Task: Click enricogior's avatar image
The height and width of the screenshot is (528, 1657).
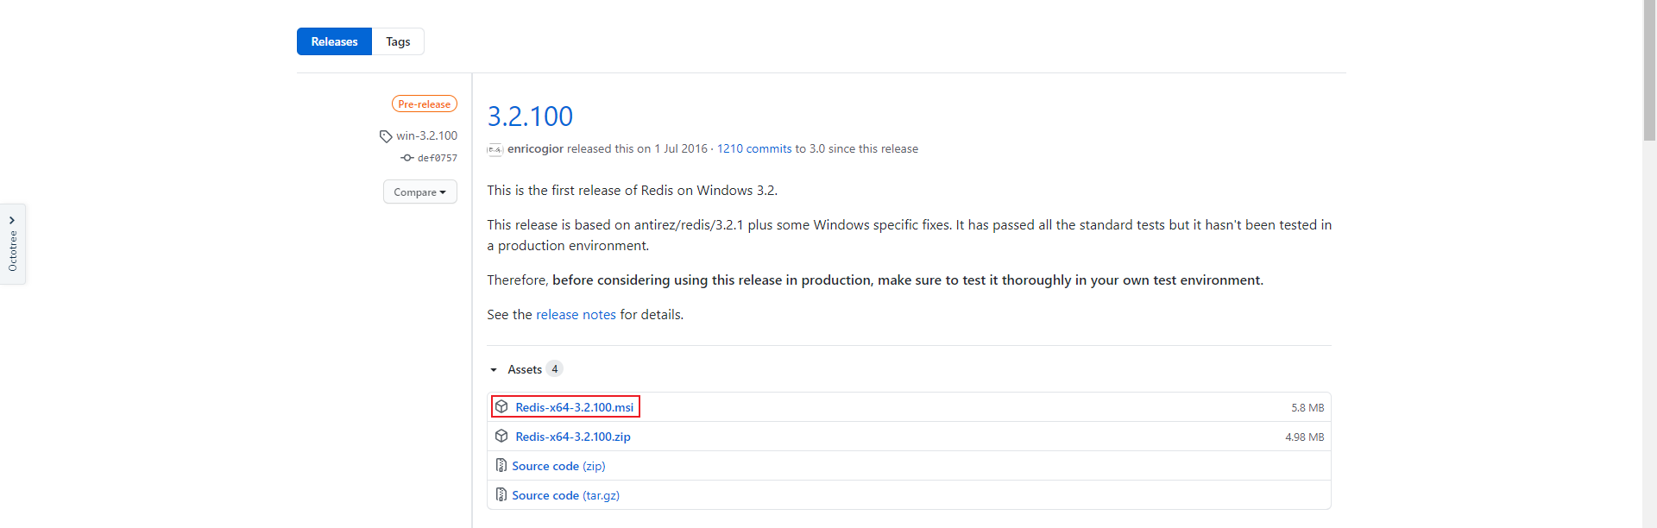Action: click(495, 149)
